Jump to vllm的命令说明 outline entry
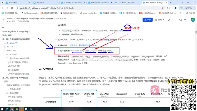 (x=14, y=66)
